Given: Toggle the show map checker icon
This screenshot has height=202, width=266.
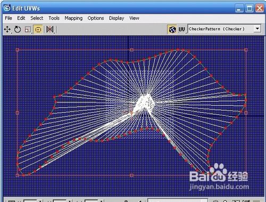Looking at the screenshot, I should click(172, 29).
